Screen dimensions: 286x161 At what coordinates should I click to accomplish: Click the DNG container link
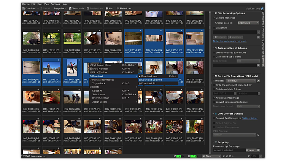[x=249, y=118]
